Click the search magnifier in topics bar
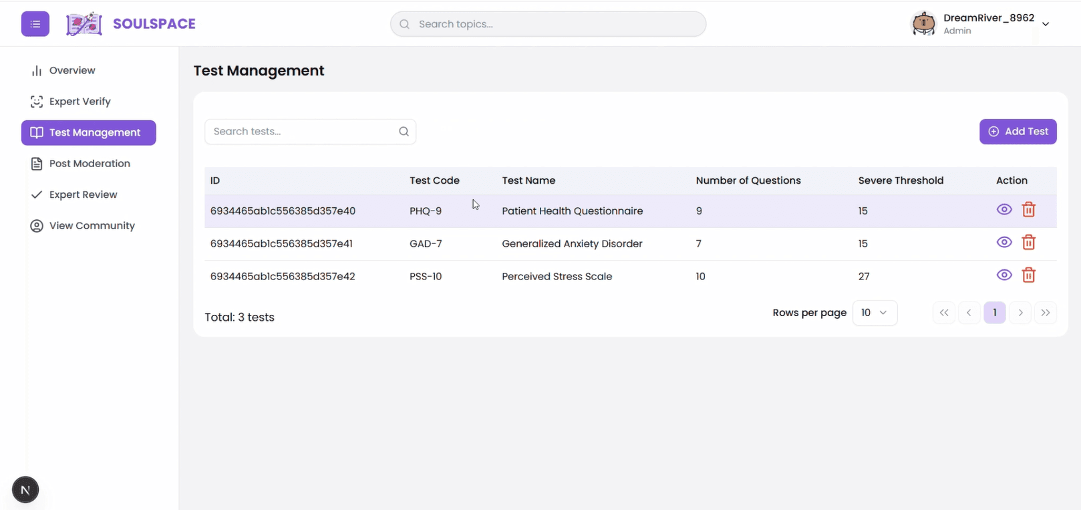The width and height of the screenshot is (1081, 510). click(x=404, y=24)
